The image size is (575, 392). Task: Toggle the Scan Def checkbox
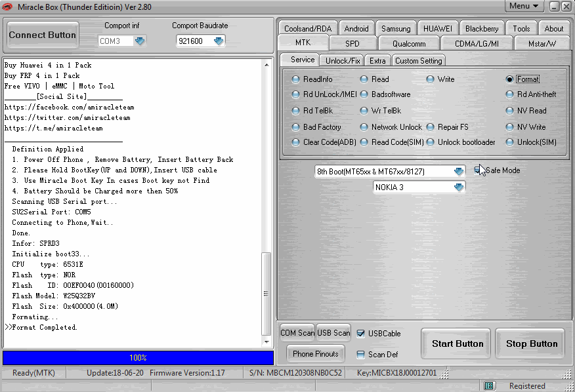[x=360, y=355]
